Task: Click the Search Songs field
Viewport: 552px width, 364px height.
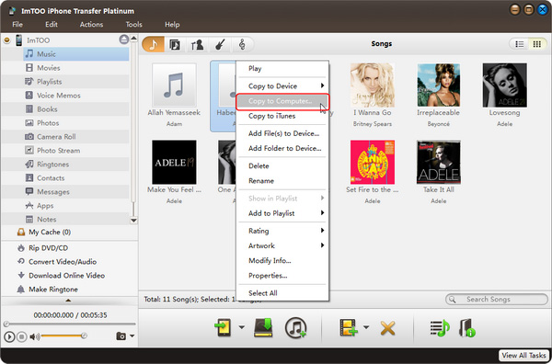Action: pos(497,300)
